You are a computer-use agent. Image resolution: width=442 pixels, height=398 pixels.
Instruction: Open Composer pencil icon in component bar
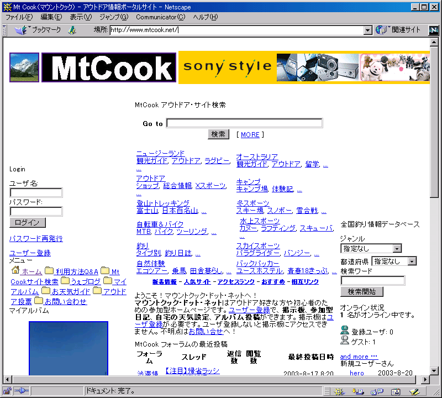click(414, 391)
